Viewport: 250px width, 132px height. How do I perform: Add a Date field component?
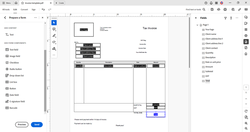click(12, 95)
